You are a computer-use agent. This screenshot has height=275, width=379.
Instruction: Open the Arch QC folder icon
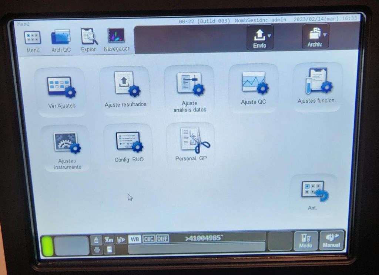point(61,41)
